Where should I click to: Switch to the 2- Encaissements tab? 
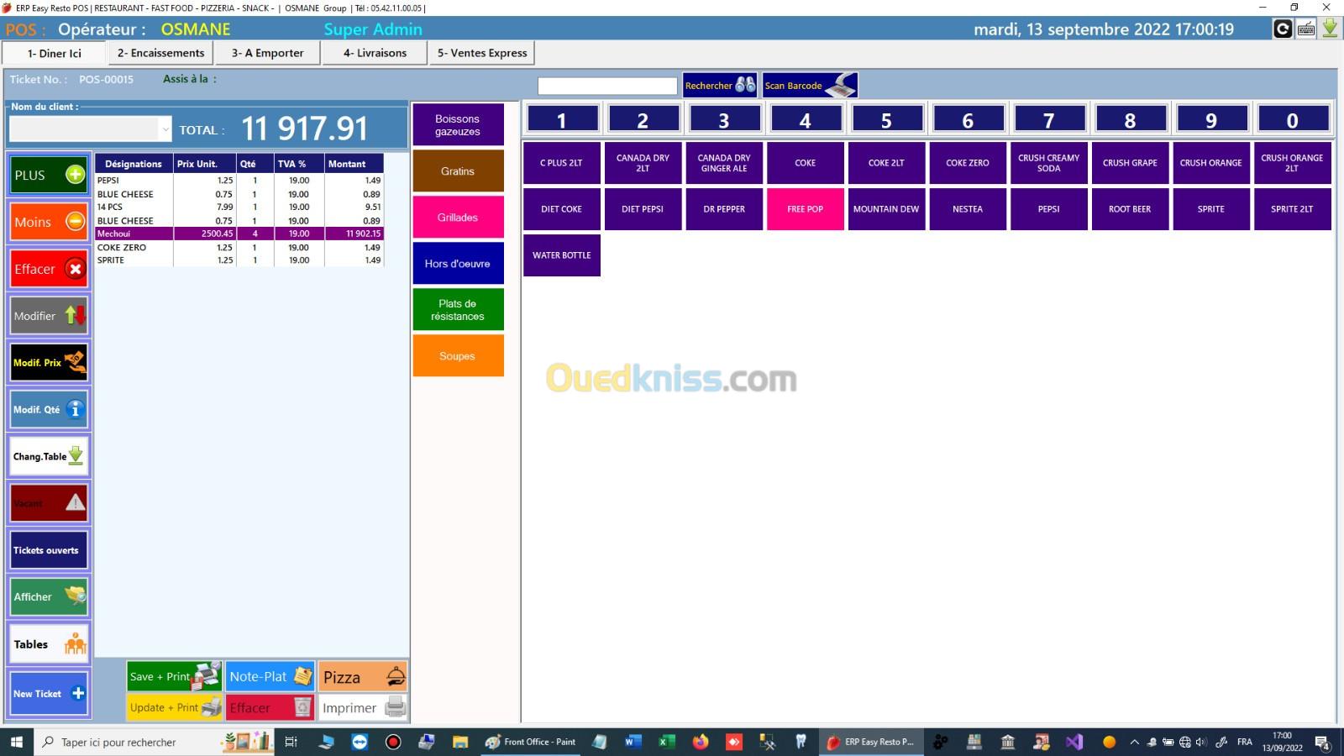(160, 53)
